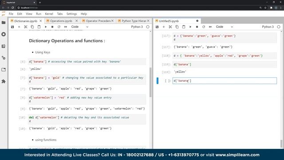The height and width of the screenshot is (160, 284).
Task: Click kernel status circle in Dictionaries notebook
Action: click(148, 27)
